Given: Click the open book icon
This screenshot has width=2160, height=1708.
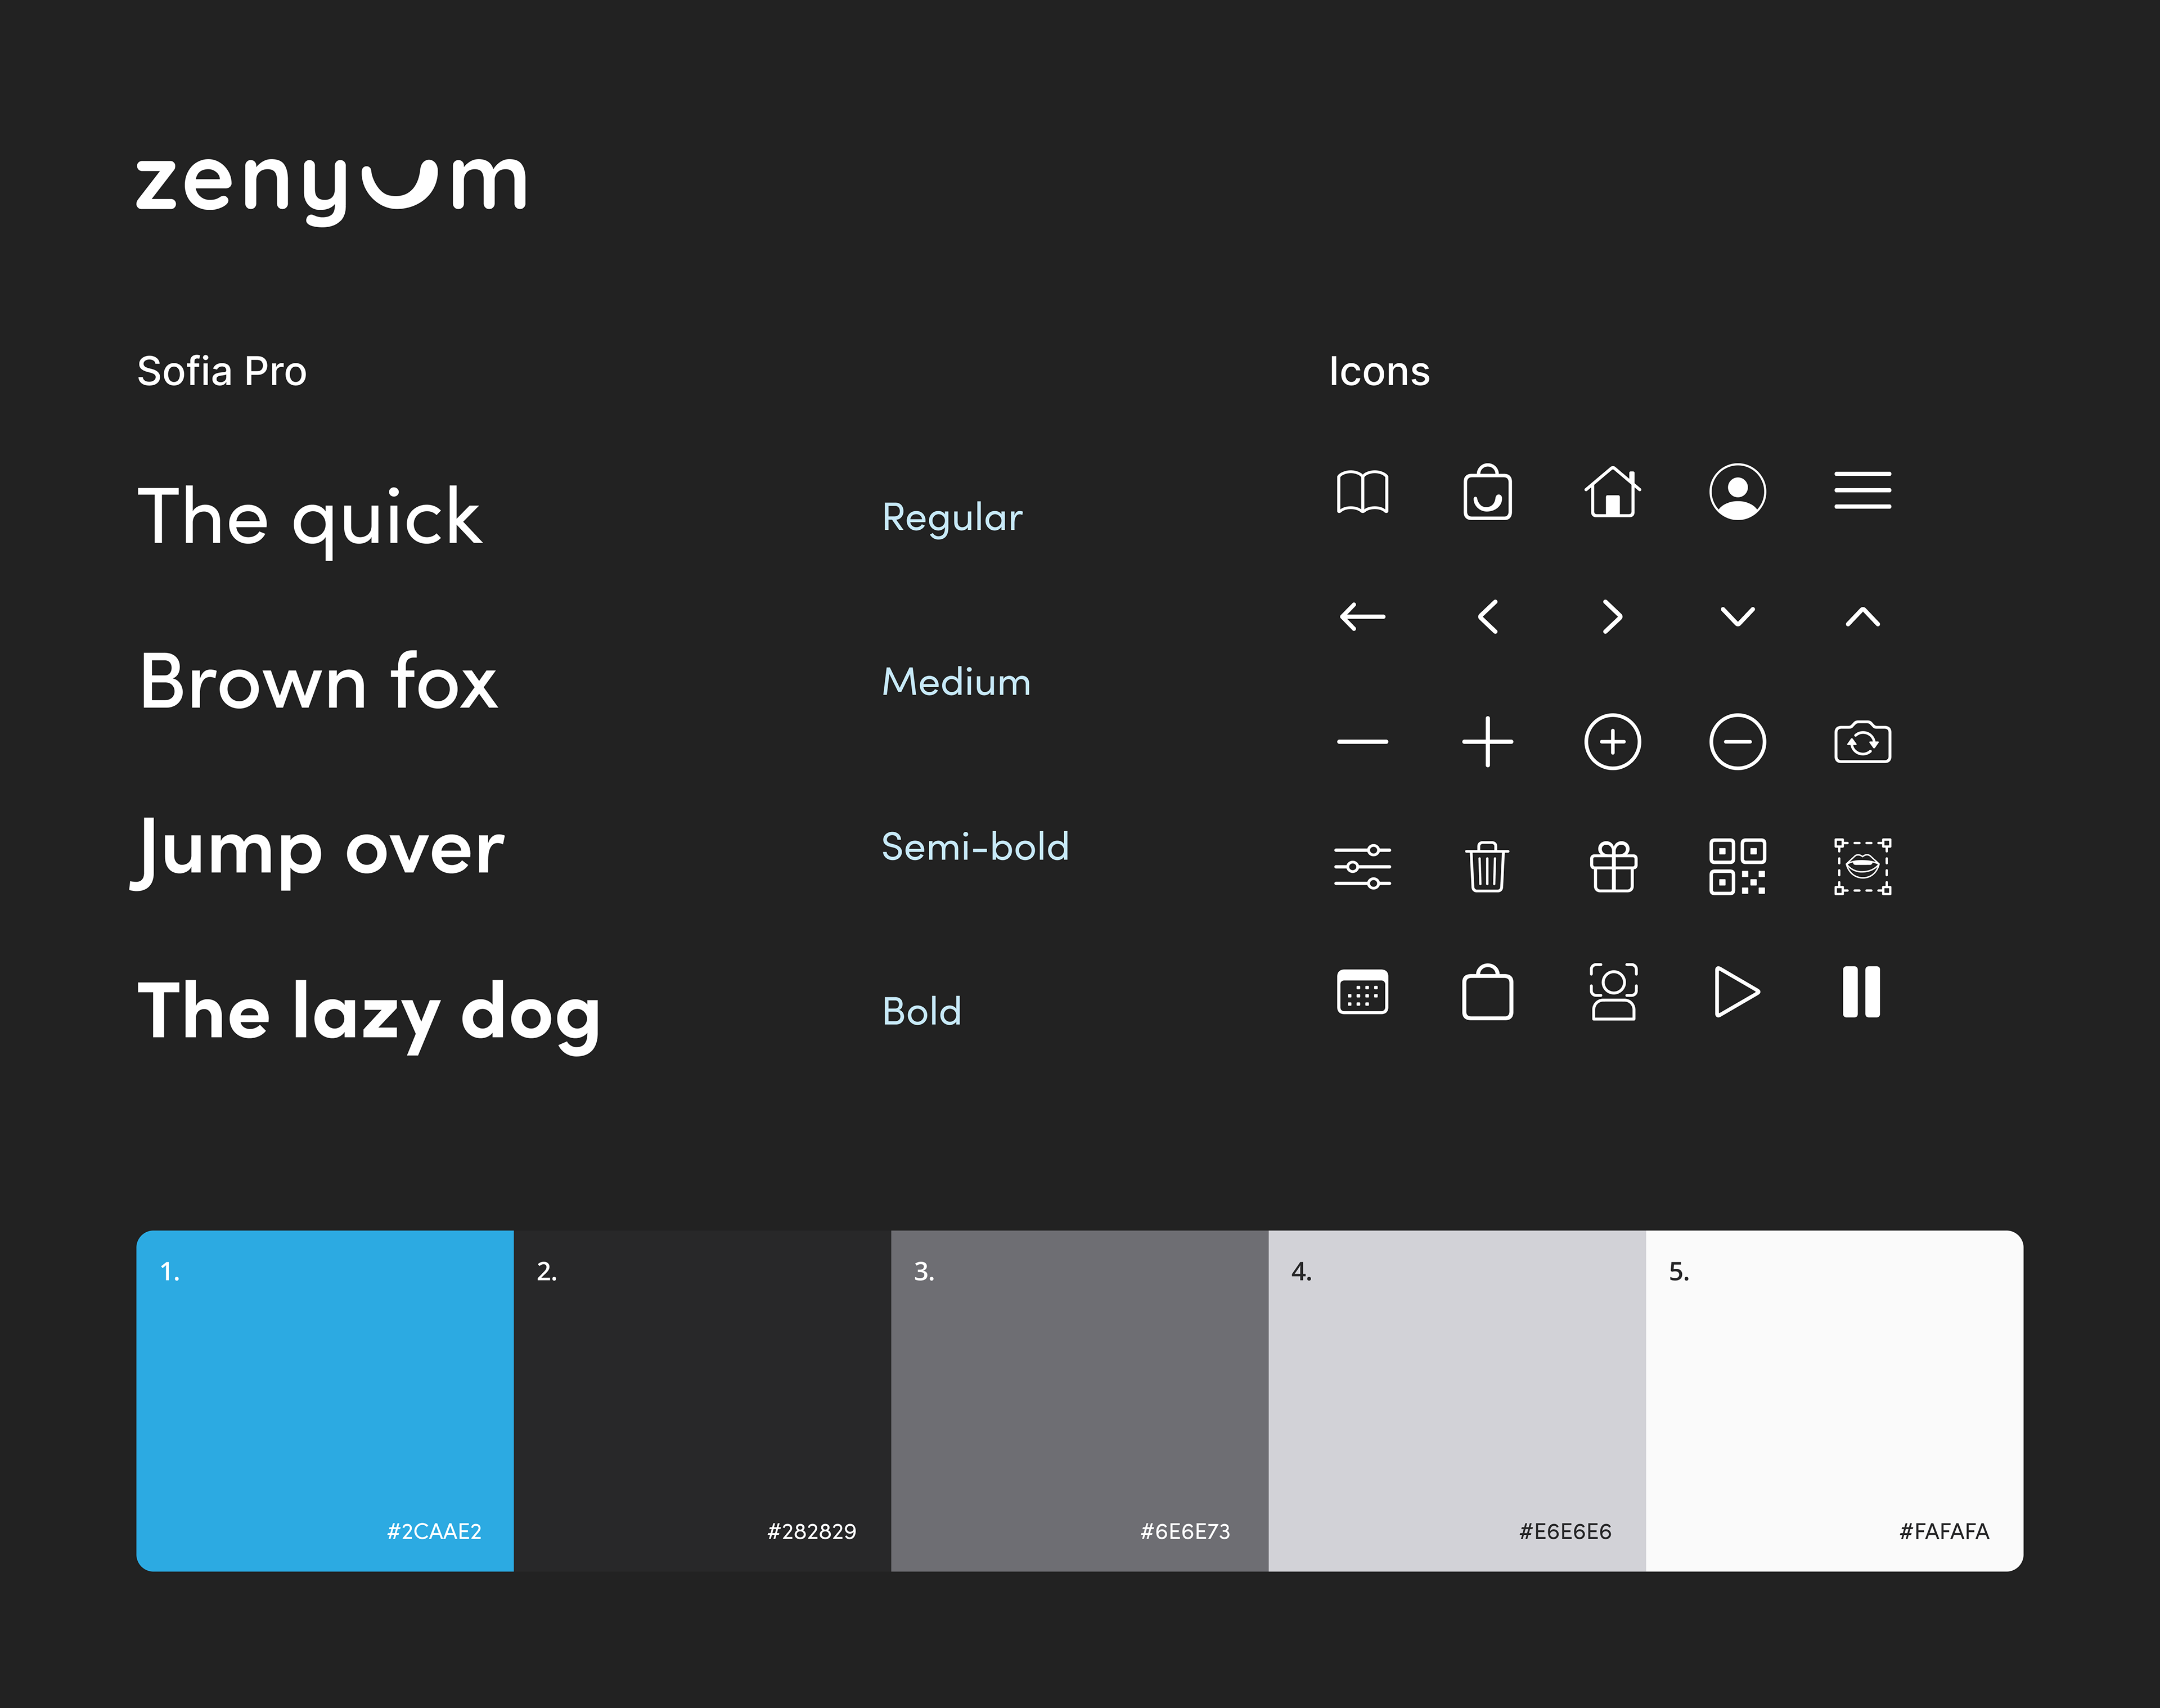Looking at the screenshot, I should point(1362,492).
